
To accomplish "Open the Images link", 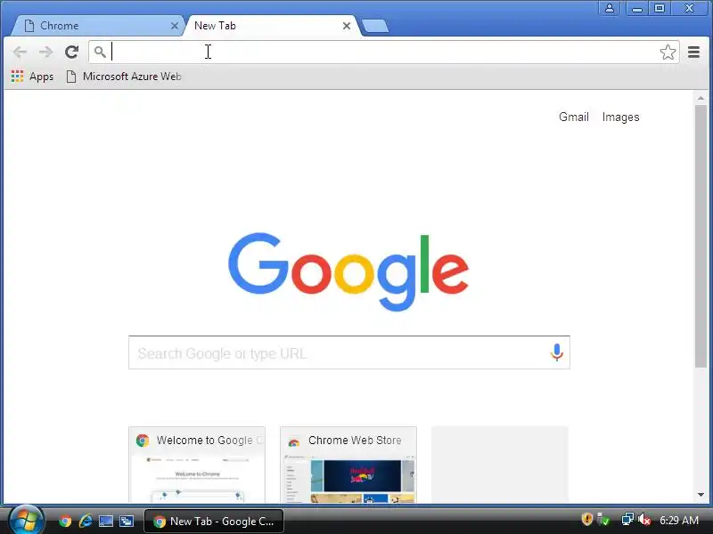I will (x=620, y=117).
